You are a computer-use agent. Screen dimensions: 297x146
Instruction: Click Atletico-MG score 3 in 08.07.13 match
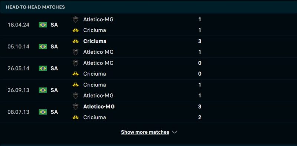[x=200, y=107]
